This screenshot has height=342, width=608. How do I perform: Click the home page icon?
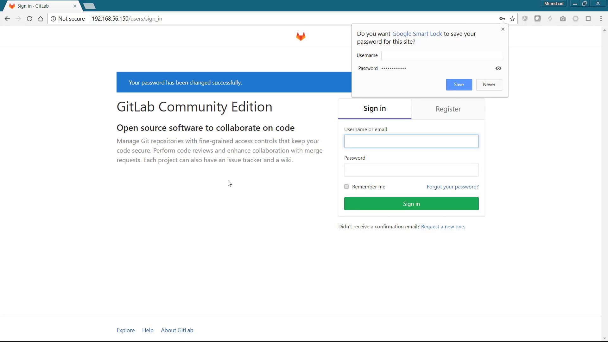click(x=41, y=19)
